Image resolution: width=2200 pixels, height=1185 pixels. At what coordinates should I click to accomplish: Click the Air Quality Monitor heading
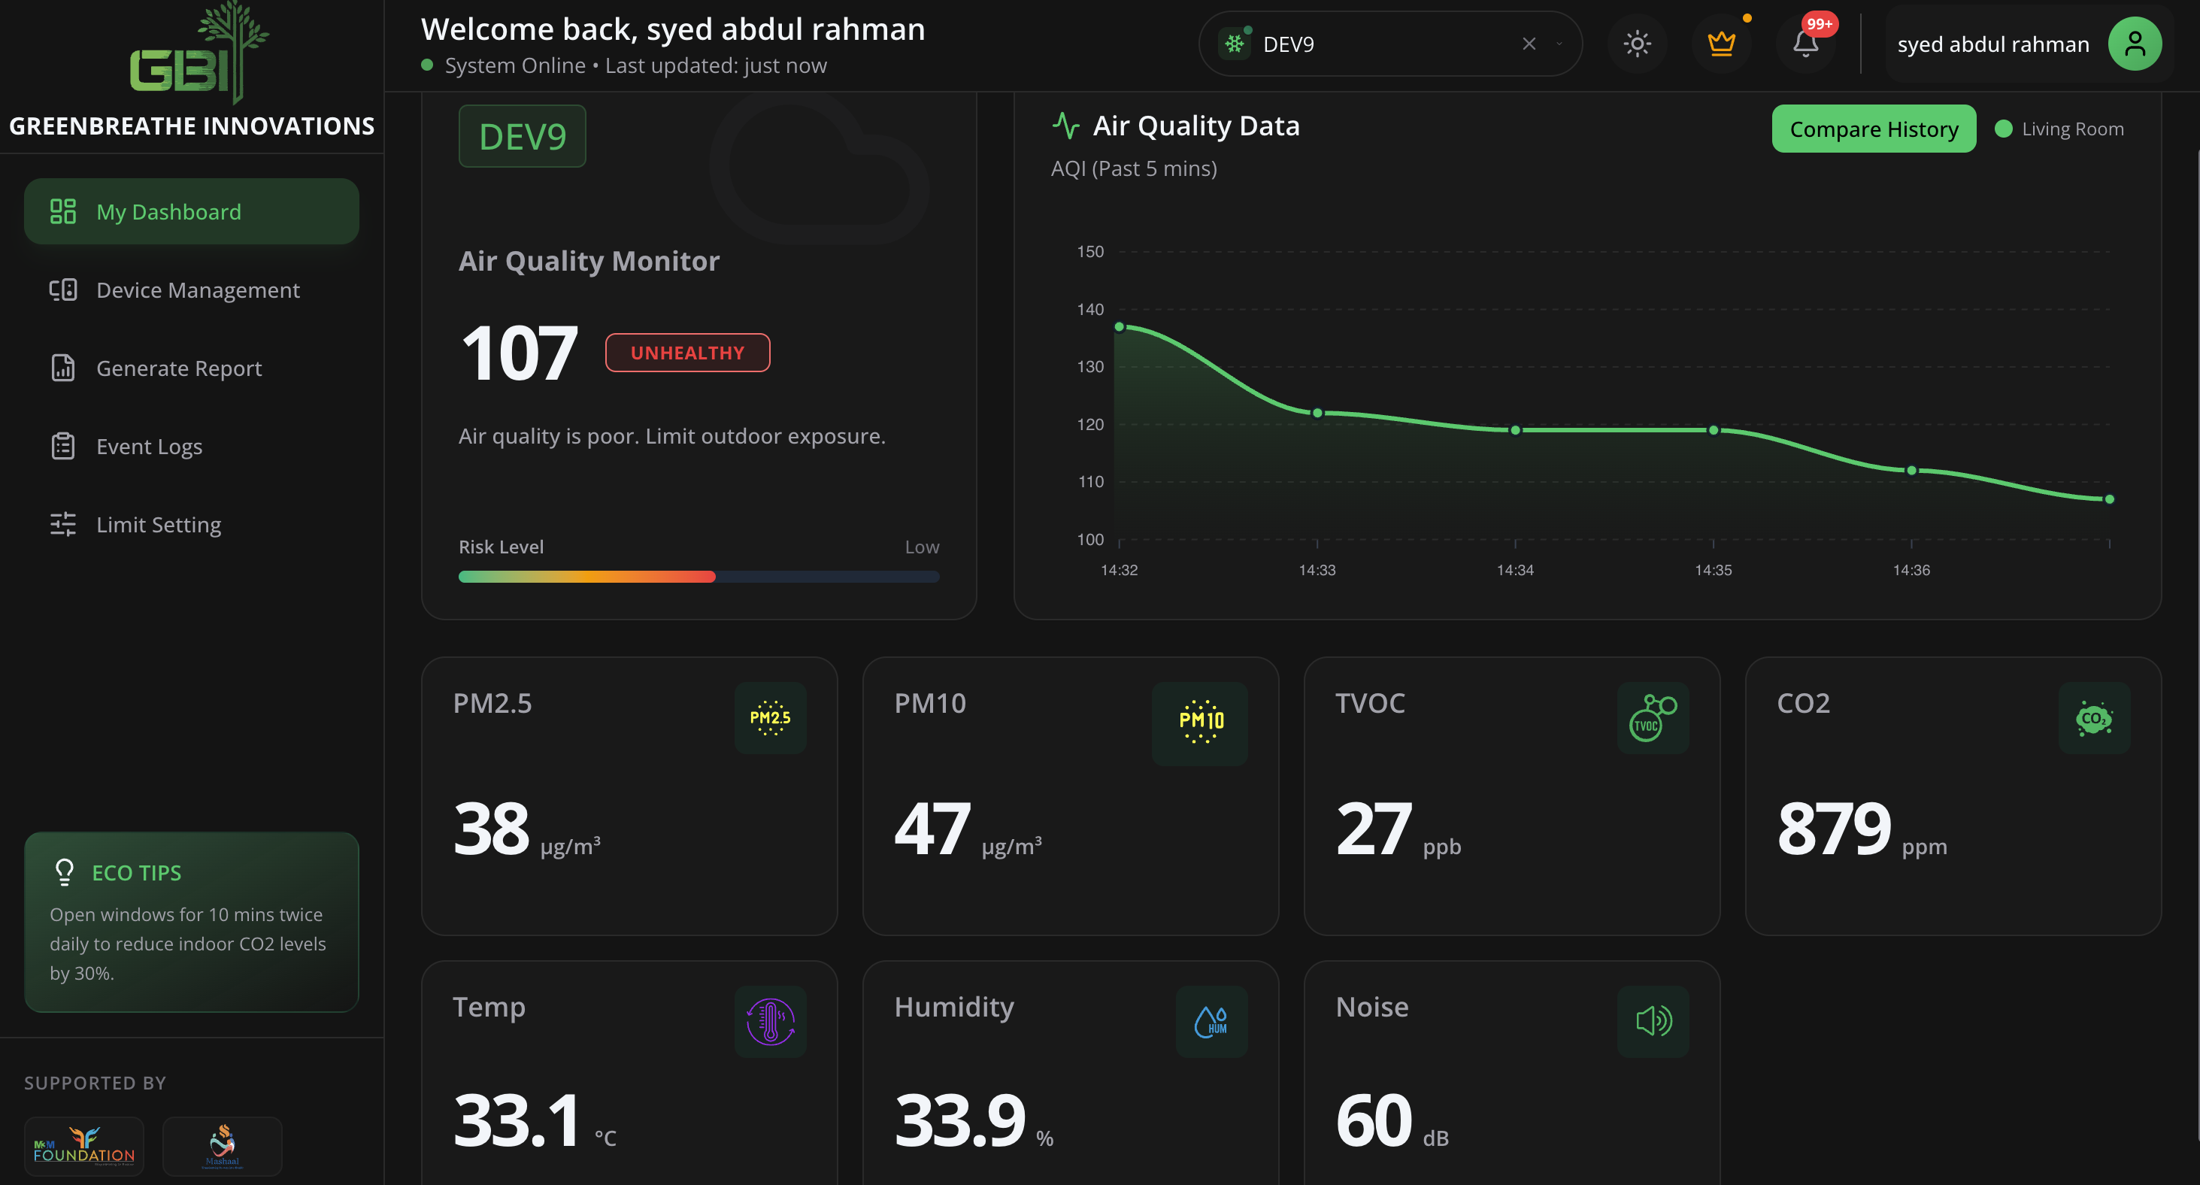click(x=589, y=261)
